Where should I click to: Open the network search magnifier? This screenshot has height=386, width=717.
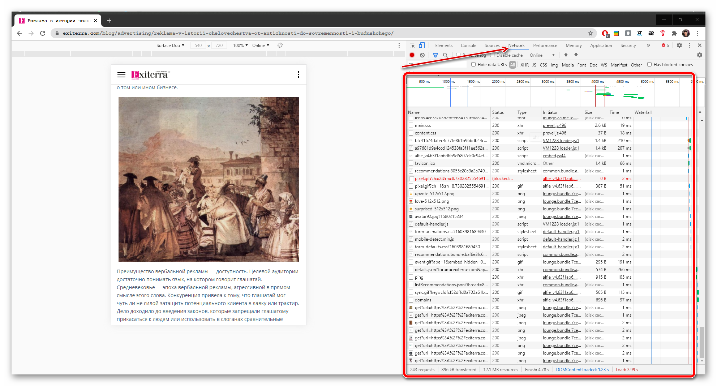pos(446,55)
